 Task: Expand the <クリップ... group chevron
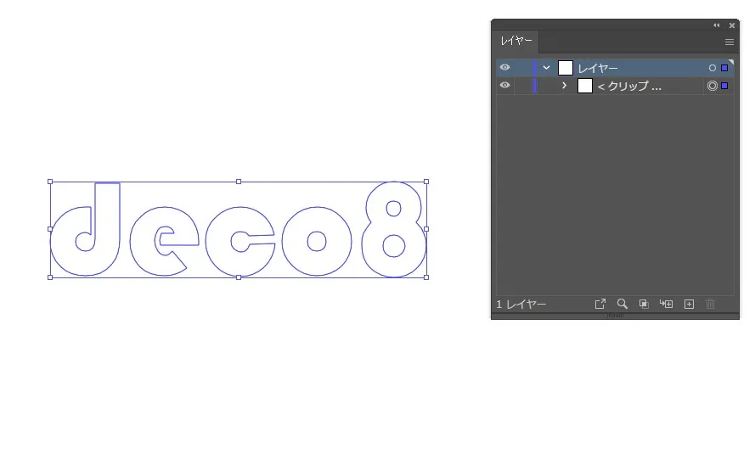tap(564, 86)
